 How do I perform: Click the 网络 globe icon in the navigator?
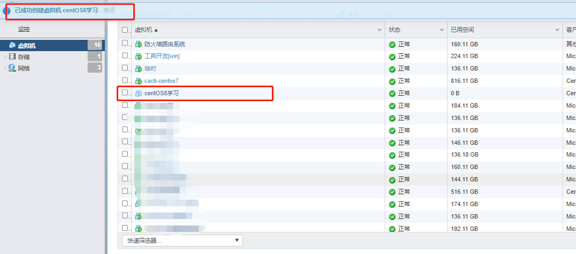[x=12, y=68]
